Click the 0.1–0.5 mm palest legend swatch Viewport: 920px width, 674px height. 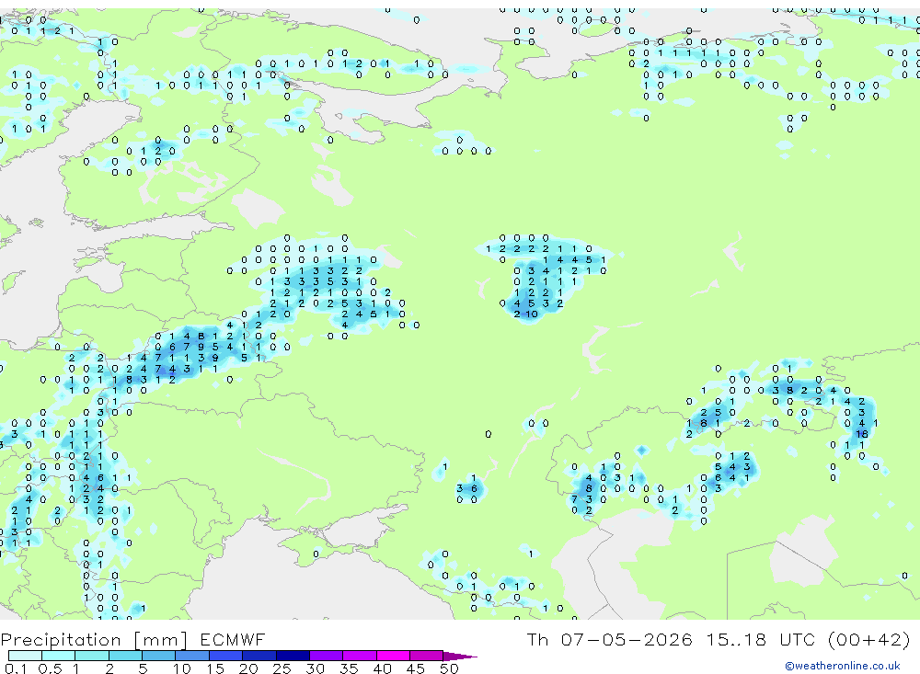[x=25, y=656]
